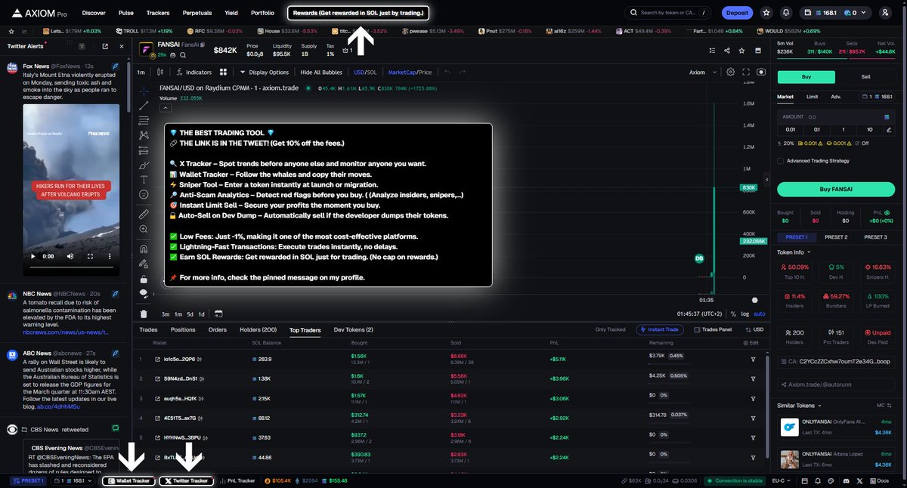Edit quick amount presets pencil icon

[889, 129]
